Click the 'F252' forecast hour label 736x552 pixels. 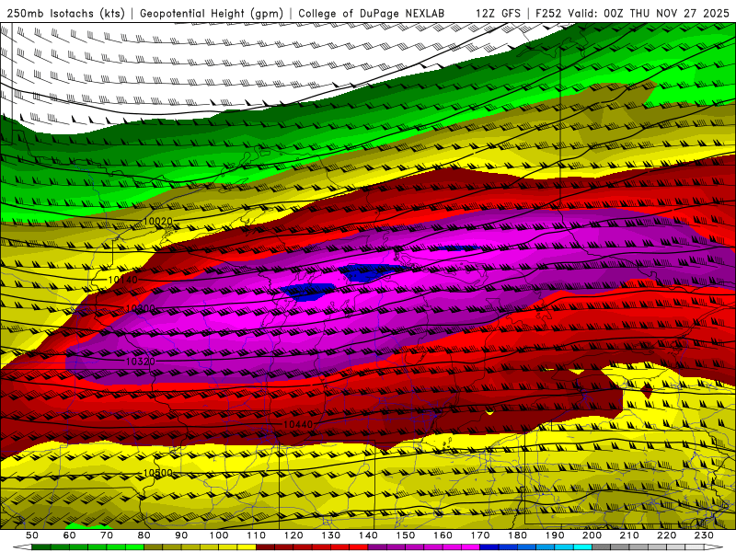pyautogui.click(x=548, y=13)
